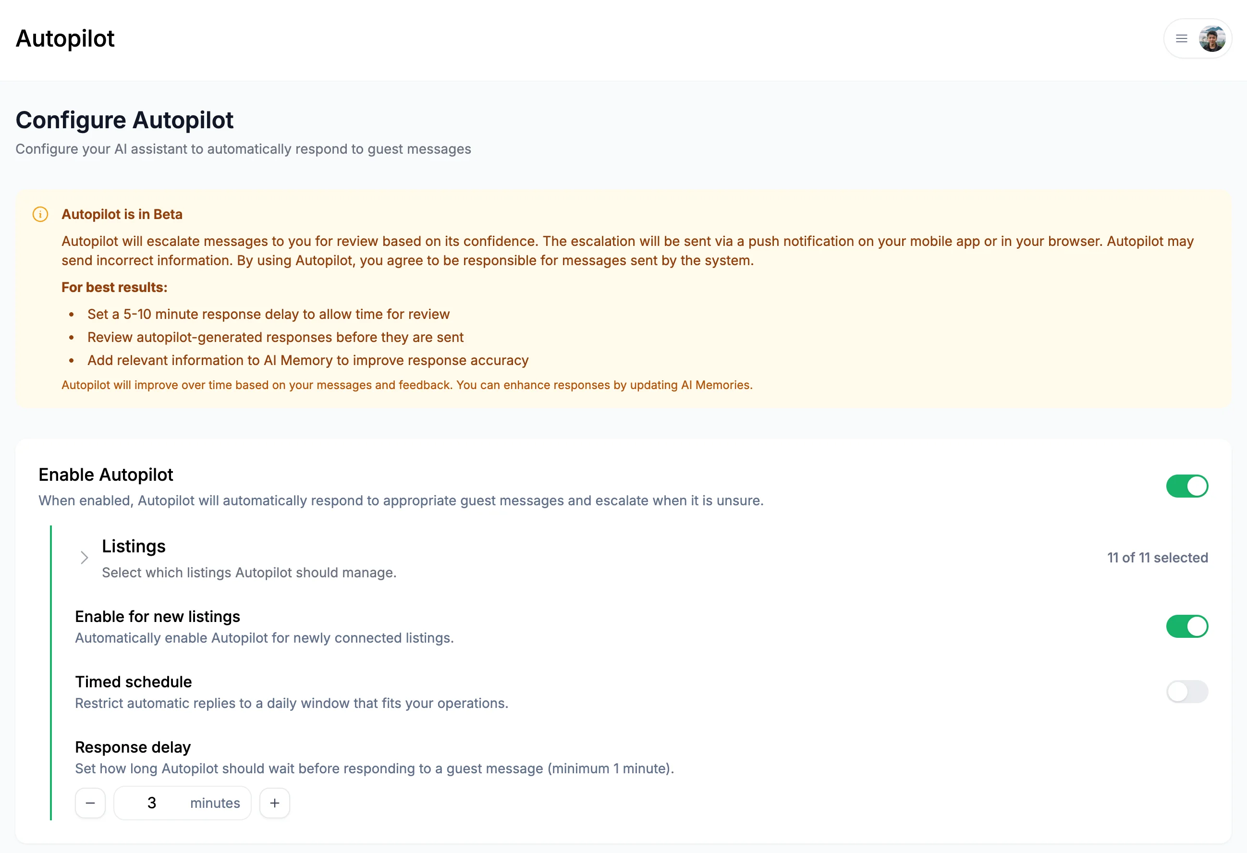Turn on the Timed schedule switch
Image resolution: width=1247 pixels, height=853 pixels.
pos(1186,692)
